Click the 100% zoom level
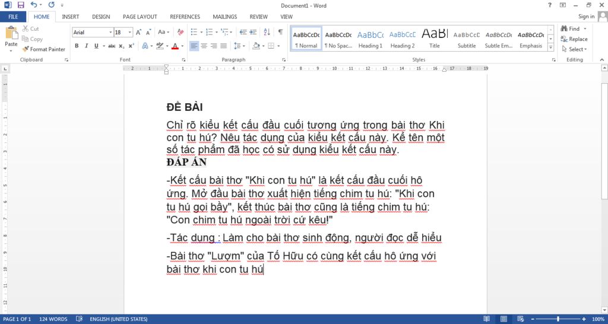This screenshot has height=324, width=608. [x=598, y=319]
